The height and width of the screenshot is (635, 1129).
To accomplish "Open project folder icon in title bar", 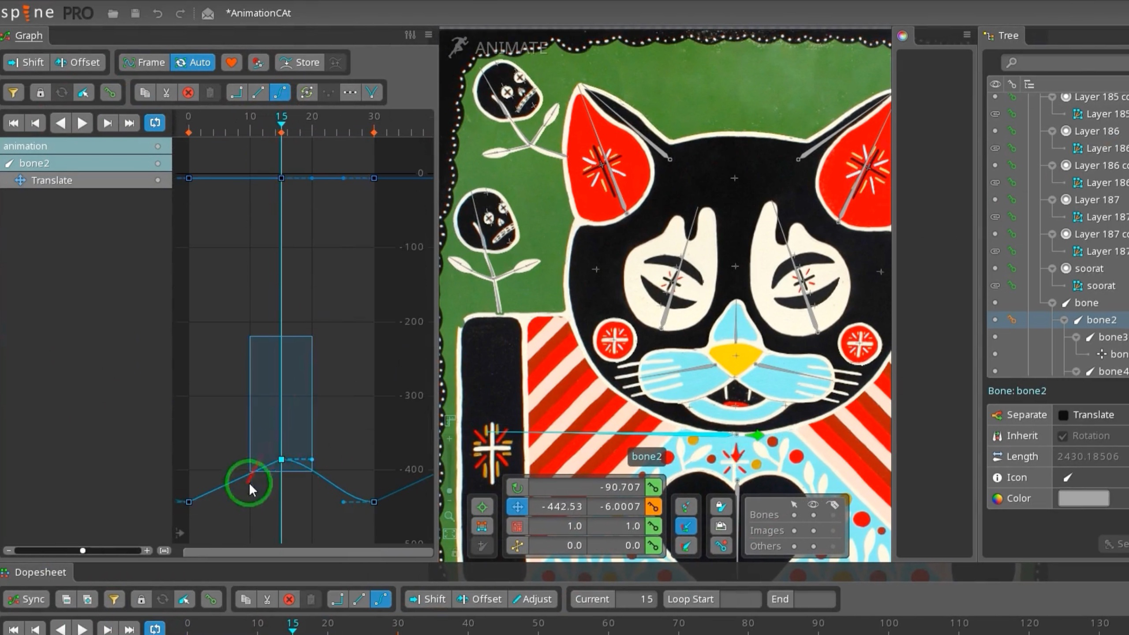I will click(113, 14).
